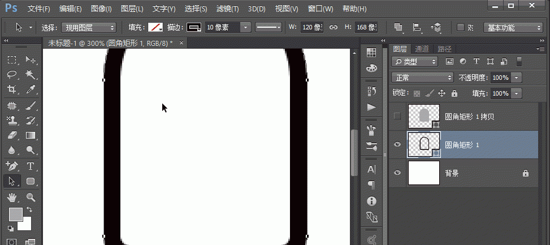Hide the 圆角矩形 1 layer
The width and height of the screenshot is (550, 245).
[397, 145]
